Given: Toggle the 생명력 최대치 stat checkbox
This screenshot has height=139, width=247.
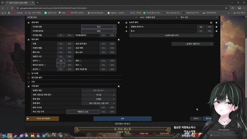Looking at the screenshot, I should 126,27.
